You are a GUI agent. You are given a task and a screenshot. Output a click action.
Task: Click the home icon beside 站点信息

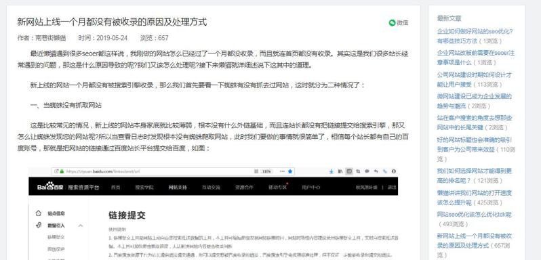39,213
